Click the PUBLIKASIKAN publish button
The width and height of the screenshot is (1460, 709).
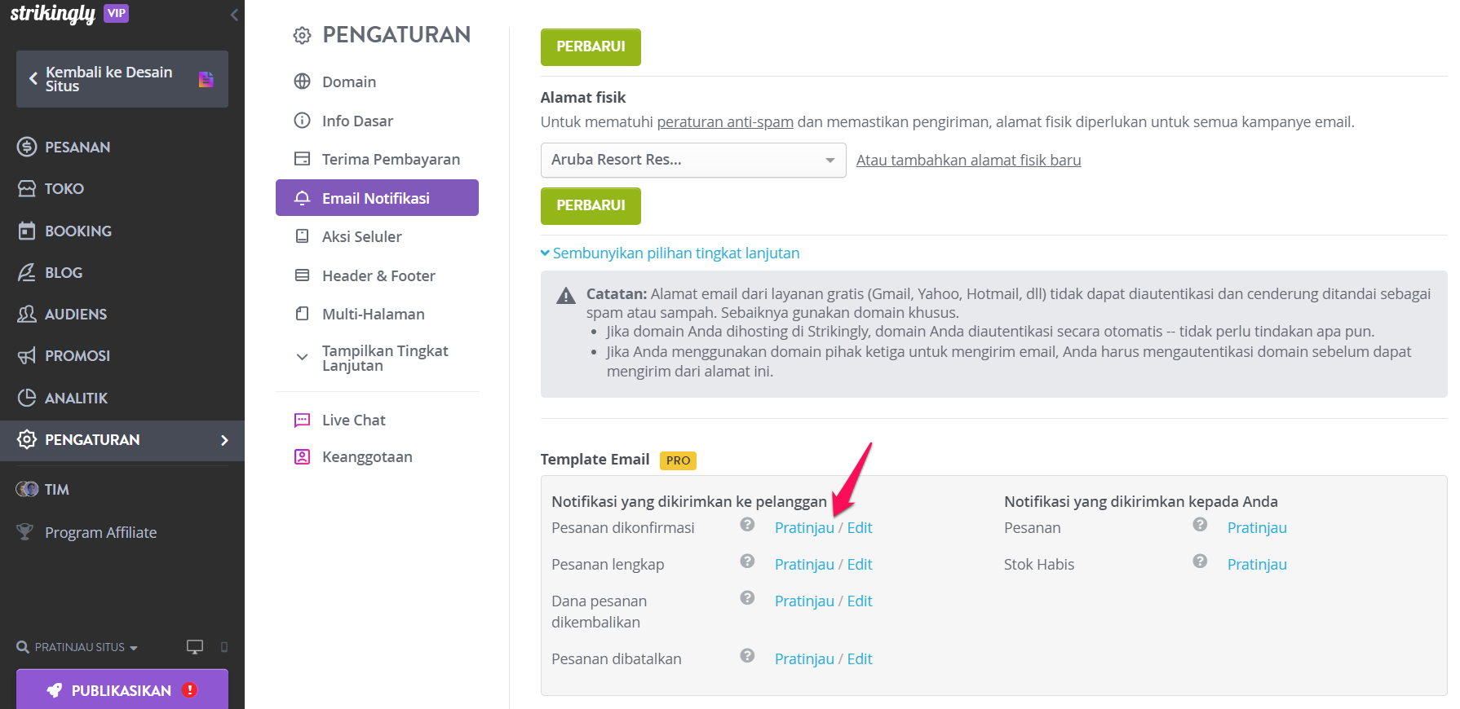click(122, 690)
